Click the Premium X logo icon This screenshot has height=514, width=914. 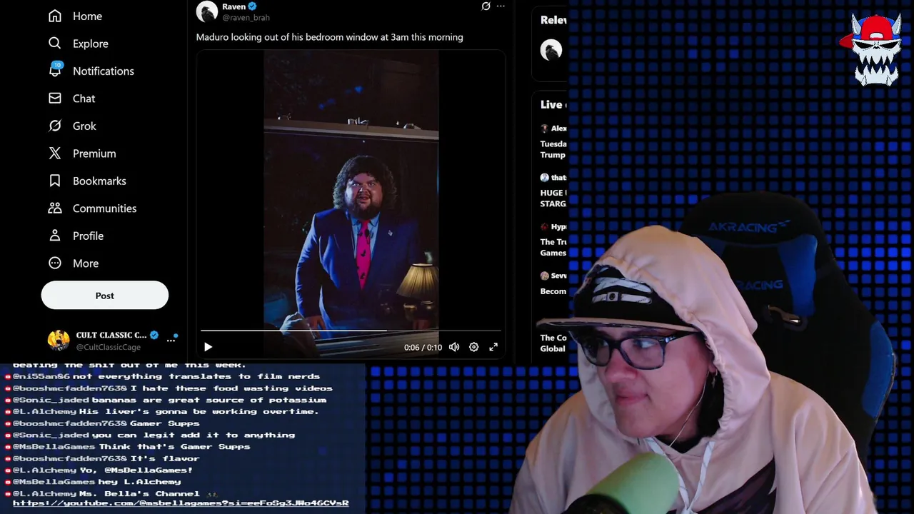tap(55, 153)
